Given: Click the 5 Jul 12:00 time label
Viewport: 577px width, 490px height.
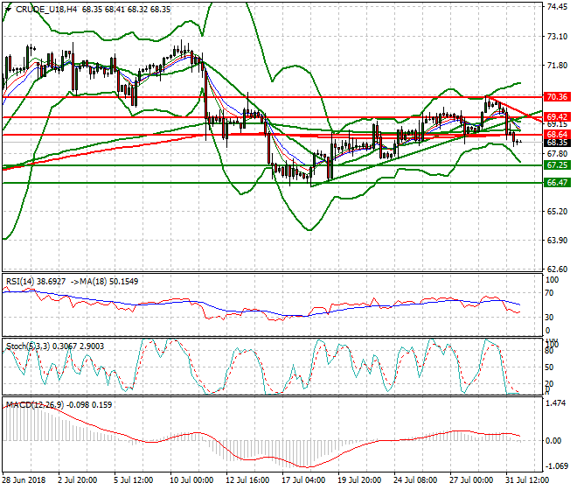Looking at the screenshot, I should click(x=133, y=480).
